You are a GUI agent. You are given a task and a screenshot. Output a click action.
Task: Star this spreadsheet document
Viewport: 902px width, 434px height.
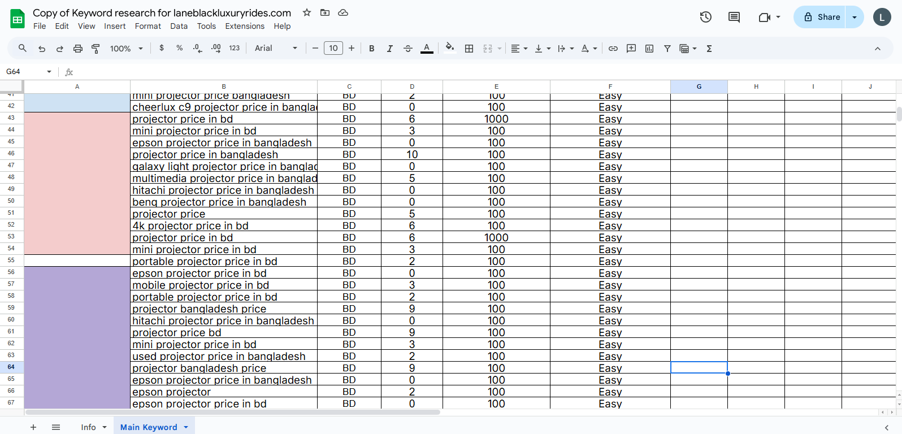click(x=307, y=12)
